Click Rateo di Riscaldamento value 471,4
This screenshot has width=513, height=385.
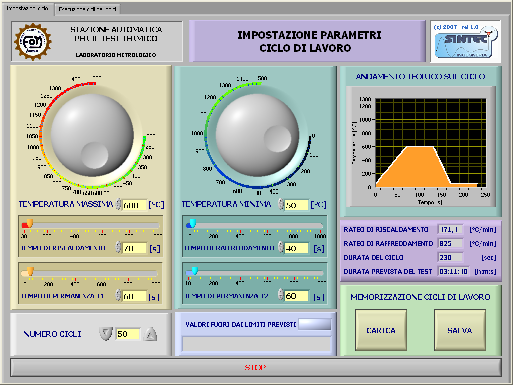click(x=450, y=229)
